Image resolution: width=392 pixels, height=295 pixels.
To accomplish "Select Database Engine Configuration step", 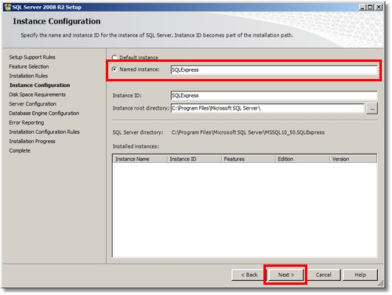I will pos(44,113).
